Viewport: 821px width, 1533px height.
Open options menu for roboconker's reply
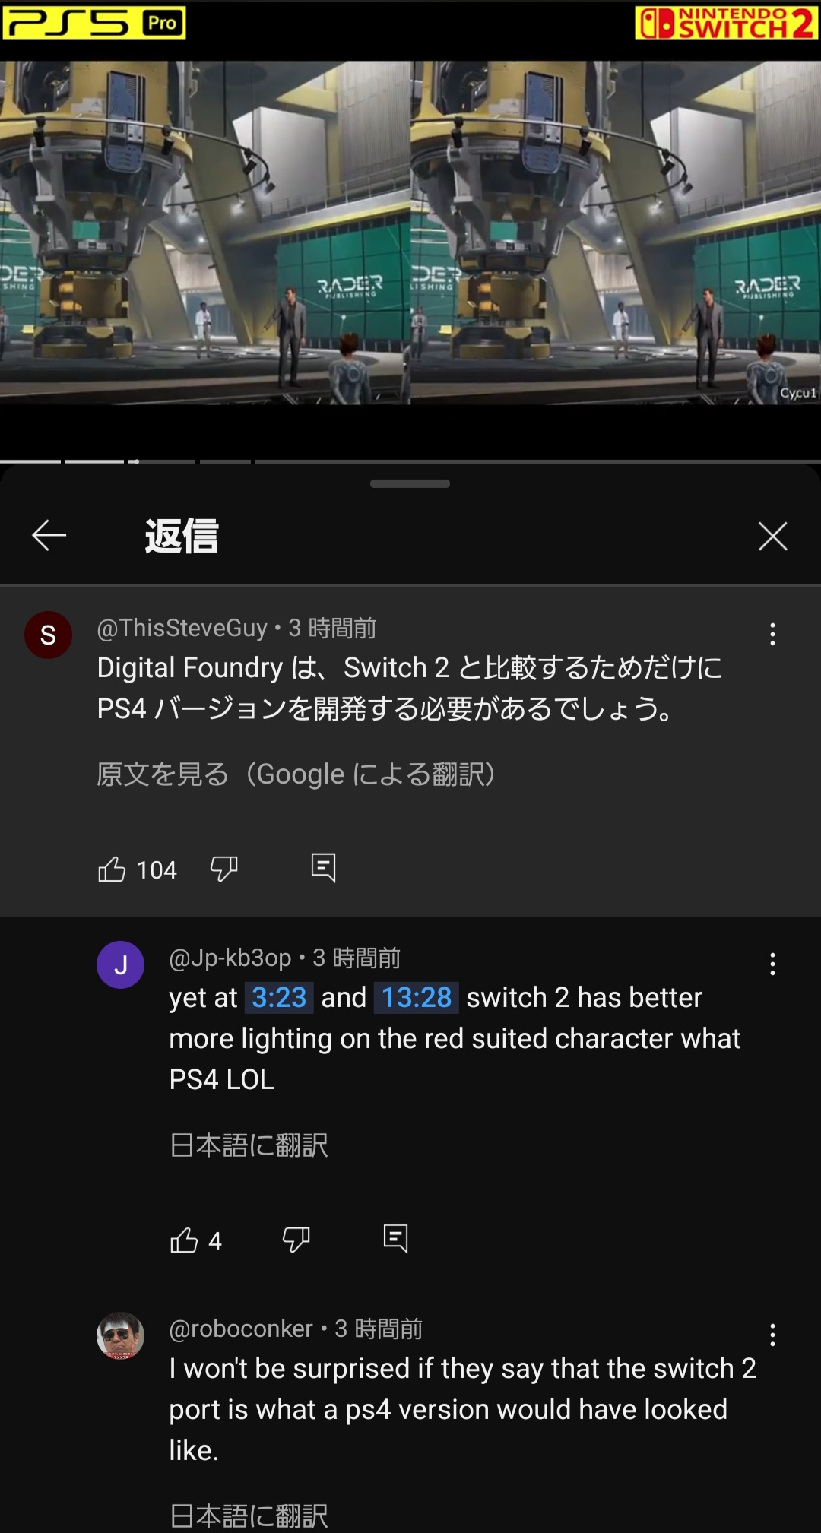[x=772, y=1335]
